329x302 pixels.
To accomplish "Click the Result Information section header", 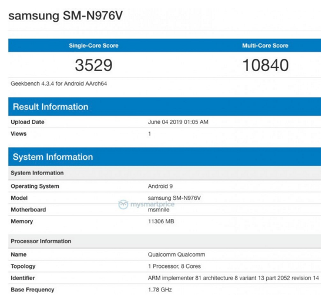I will click(x=164, y=106).
